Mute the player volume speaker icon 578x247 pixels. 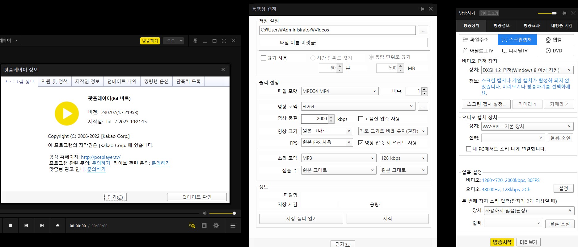(205, 213)
